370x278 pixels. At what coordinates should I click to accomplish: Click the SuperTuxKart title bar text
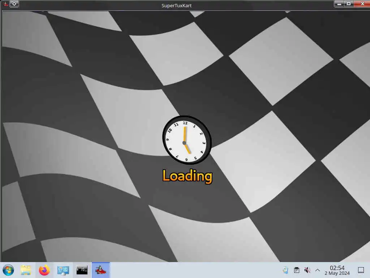(176, 5)
